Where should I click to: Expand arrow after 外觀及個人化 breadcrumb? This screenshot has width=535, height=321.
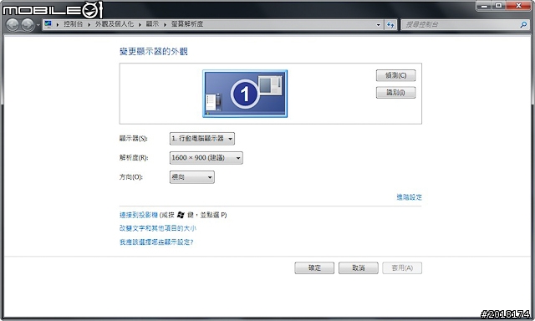coord(140,24)
